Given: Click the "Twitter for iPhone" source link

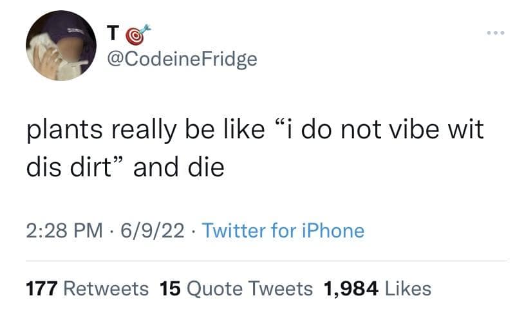Looking at the screenshot, I should coord(283,230).
